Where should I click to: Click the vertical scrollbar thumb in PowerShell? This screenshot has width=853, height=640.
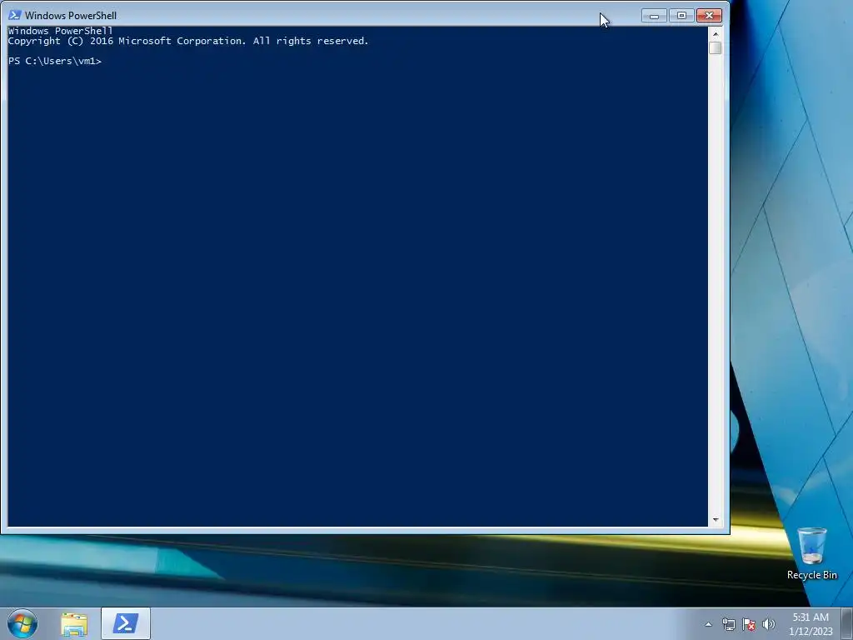click(716, 47)
